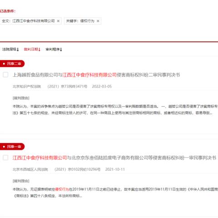Remove the 关键字 侵权行为 filter
Viewport: 218px width, 218px height.
pos(98,21)
